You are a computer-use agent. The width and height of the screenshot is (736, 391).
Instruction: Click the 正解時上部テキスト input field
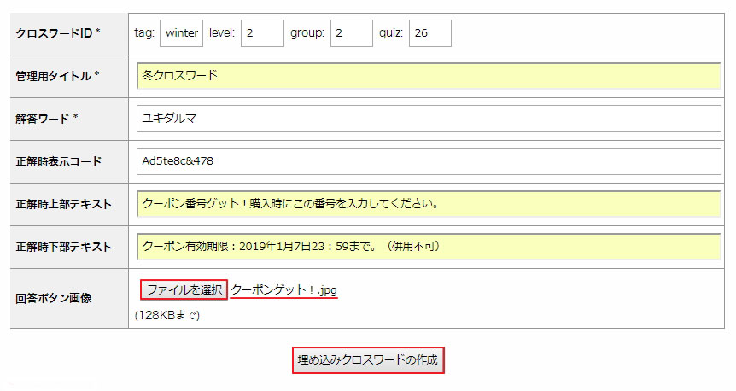(429, 204)
